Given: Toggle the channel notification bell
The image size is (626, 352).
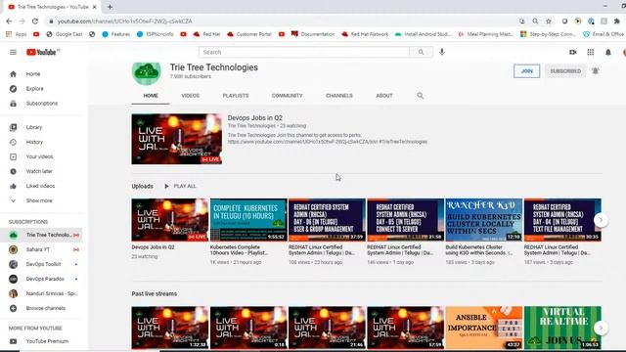Looking at the screenshot, I should click(x=596, y=71).
